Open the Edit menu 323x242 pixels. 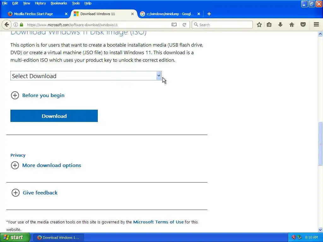point(15,3)
